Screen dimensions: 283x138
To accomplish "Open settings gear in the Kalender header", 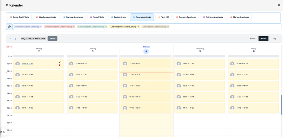I will click(279, 5).
